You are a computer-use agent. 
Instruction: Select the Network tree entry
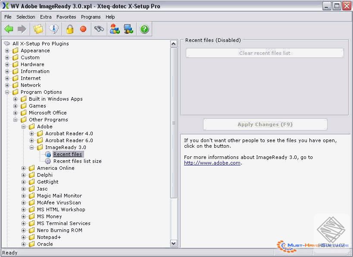click(x=31, y=85)
